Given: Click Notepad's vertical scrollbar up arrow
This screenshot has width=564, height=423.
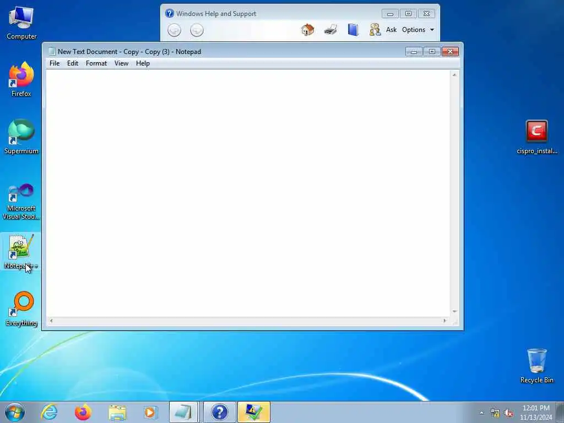Looking at the screenshot, I should point(454,75).
